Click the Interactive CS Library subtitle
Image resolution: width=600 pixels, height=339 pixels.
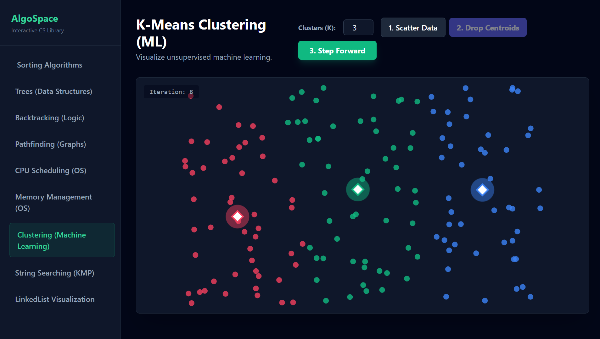pos(37,30)
